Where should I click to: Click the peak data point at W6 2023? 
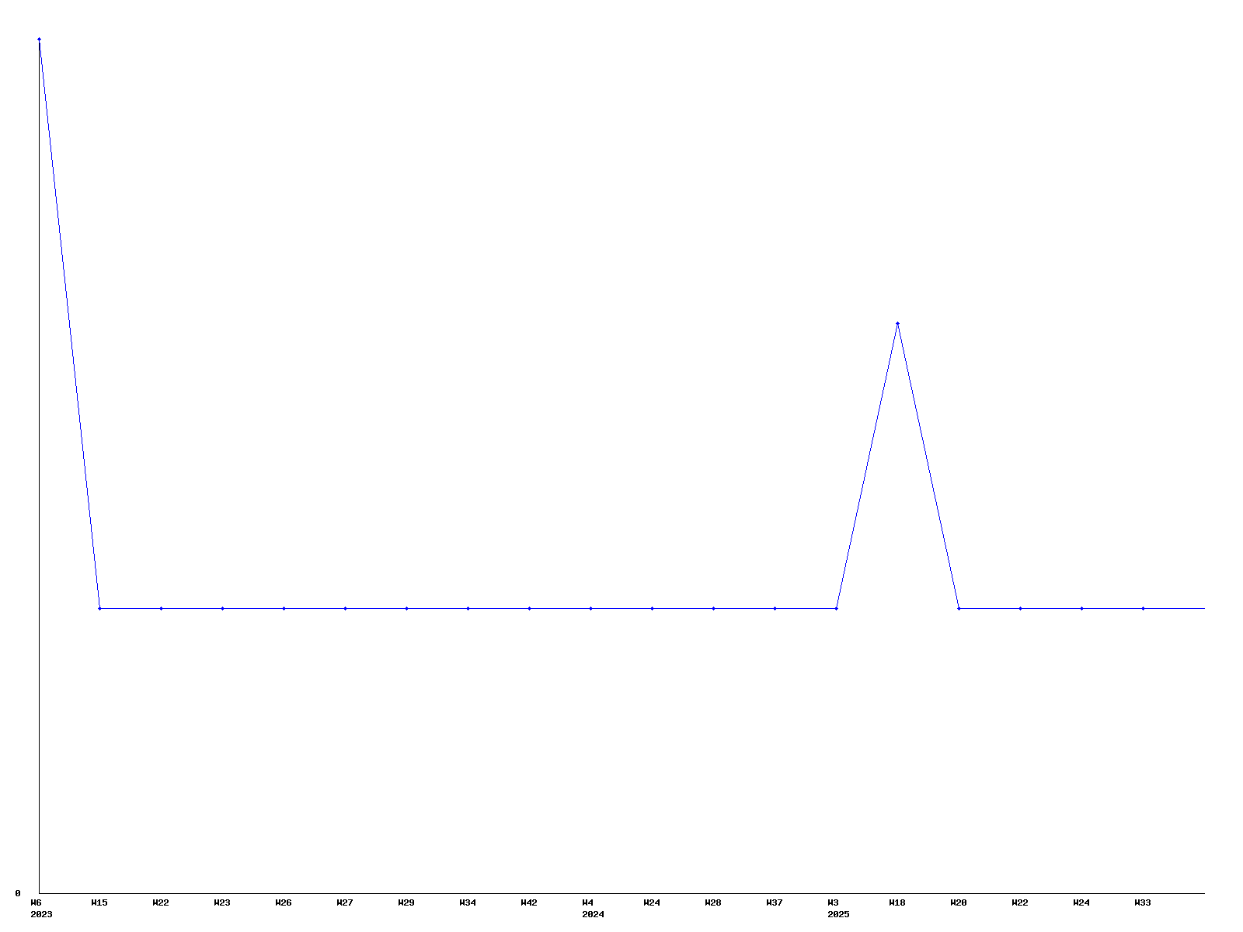[39, 39]
